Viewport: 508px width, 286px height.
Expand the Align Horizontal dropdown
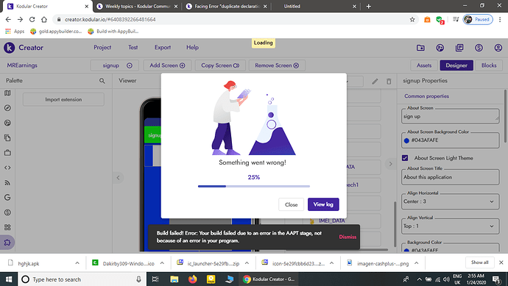coord(451,201)
